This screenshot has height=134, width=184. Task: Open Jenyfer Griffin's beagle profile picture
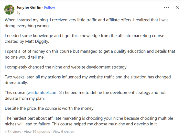[9, 10]
